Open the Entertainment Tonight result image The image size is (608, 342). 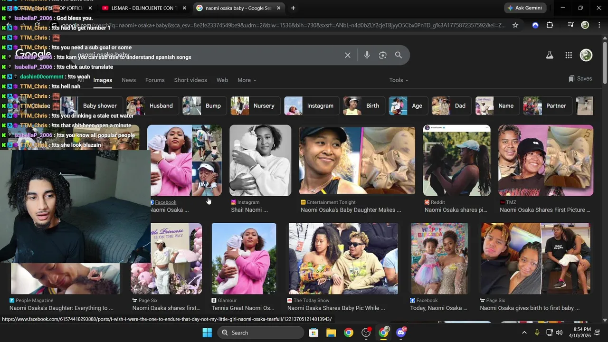(x=357, y=161)
